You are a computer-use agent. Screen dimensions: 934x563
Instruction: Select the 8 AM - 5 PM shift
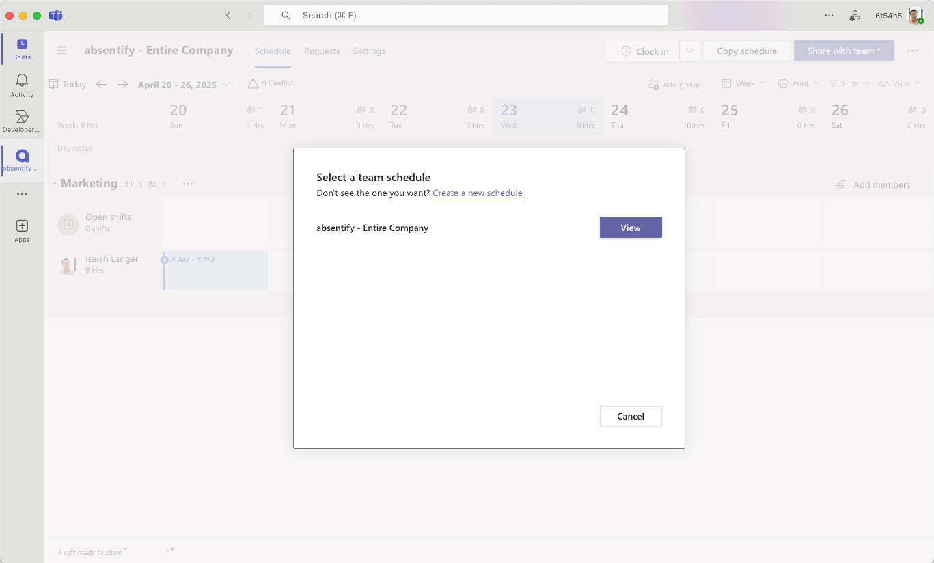[216, 271]
